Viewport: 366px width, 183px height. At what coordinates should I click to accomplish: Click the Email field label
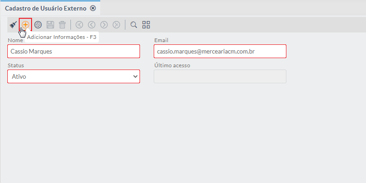162,40
